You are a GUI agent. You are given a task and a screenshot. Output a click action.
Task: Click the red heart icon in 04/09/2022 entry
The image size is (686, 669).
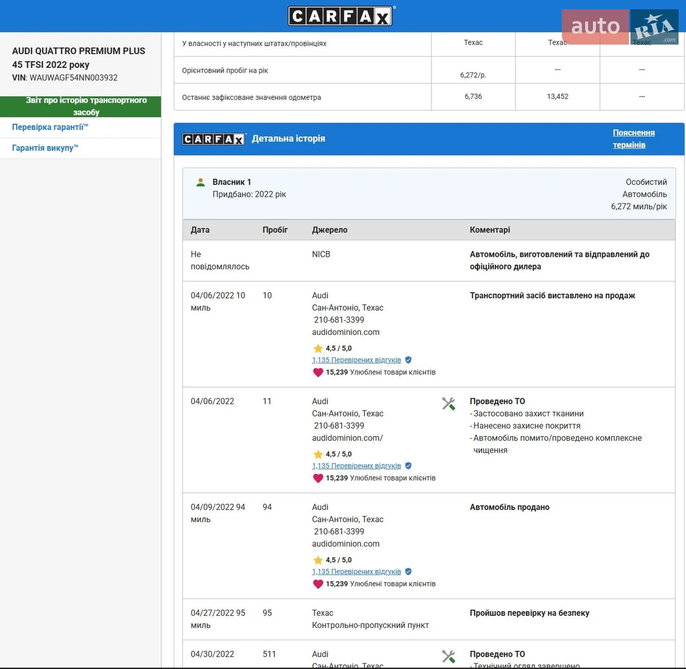pos(318,584)
